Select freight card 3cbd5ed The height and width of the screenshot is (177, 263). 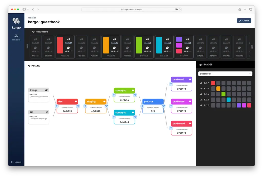[164, 47]
